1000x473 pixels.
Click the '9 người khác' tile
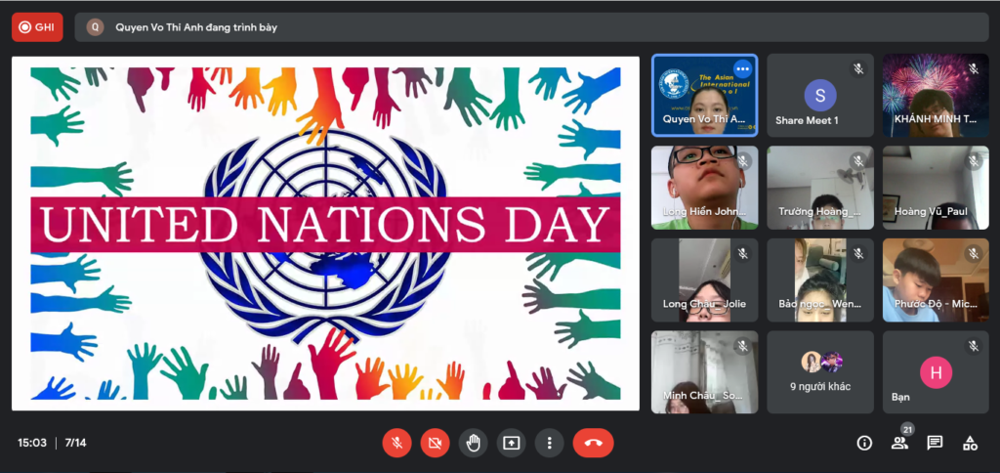(x=819, y=371)
